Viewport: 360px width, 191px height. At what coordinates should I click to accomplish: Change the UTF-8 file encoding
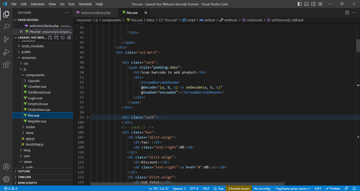(x=194, y=188)
